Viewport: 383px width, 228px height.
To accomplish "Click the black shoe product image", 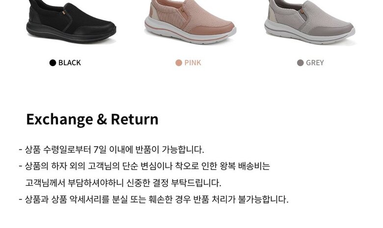I will pos(71,22).
